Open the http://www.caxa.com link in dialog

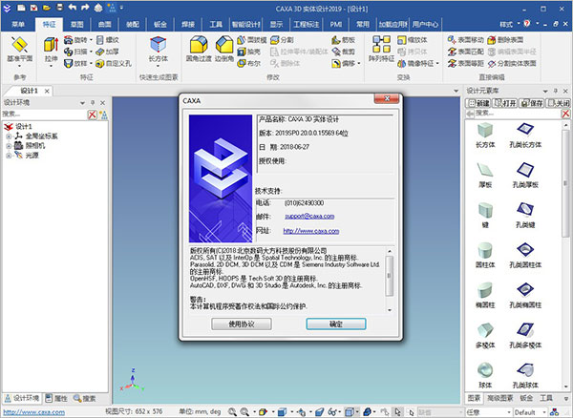click(311, 231)
